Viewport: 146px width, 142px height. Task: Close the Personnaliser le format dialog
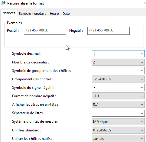pos(145,3)
